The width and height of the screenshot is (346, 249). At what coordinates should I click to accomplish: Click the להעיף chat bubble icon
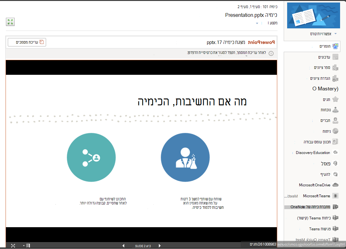tap(335, 174)
